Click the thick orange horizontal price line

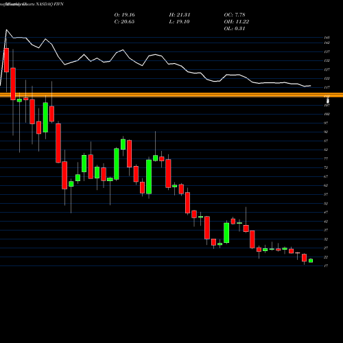pyautogui.click(x=171, y=95)
